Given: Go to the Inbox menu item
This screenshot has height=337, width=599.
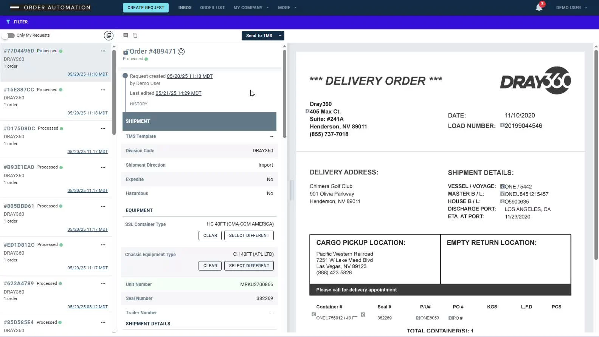Looking at the screenshot, I should tap(185, 8).
